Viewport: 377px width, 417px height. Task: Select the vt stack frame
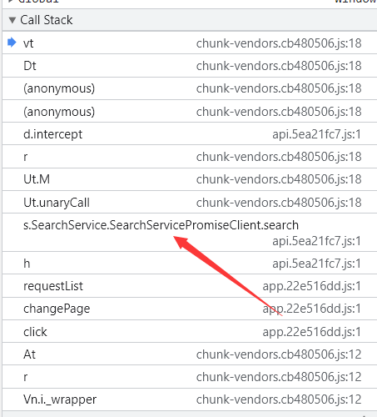190,43
